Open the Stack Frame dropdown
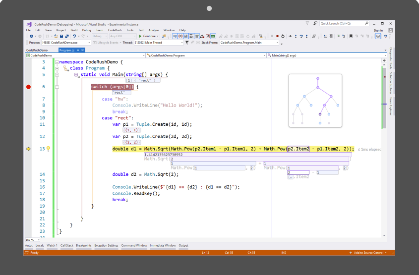This screenshot has height=275, width=419. click(249, 43)
